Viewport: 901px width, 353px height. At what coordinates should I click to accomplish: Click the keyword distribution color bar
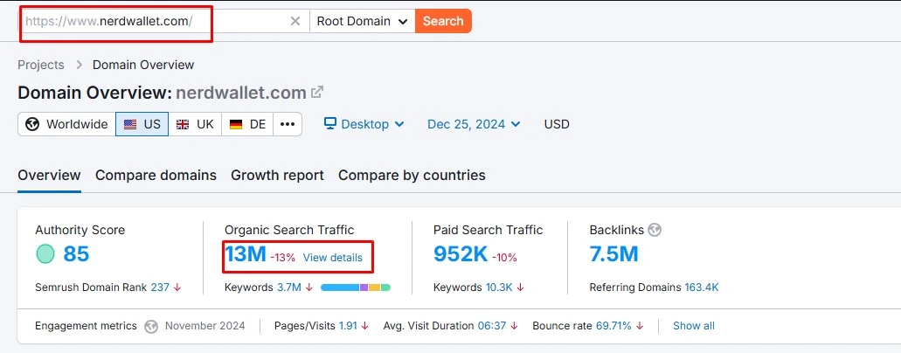356,287
